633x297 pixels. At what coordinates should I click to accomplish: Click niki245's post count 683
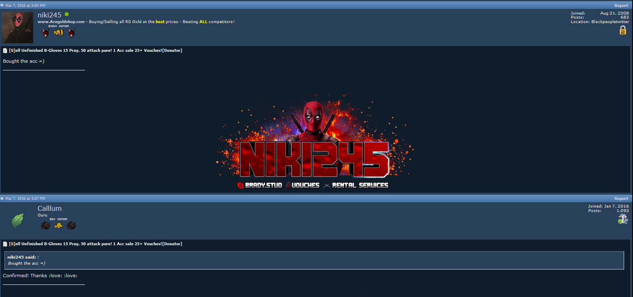click(625, 17)
